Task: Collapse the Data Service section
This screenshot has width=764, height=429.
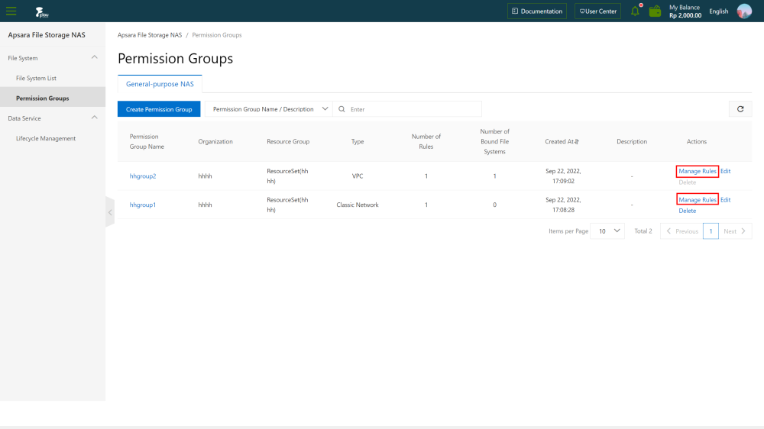Action: (x=95, y=118)
